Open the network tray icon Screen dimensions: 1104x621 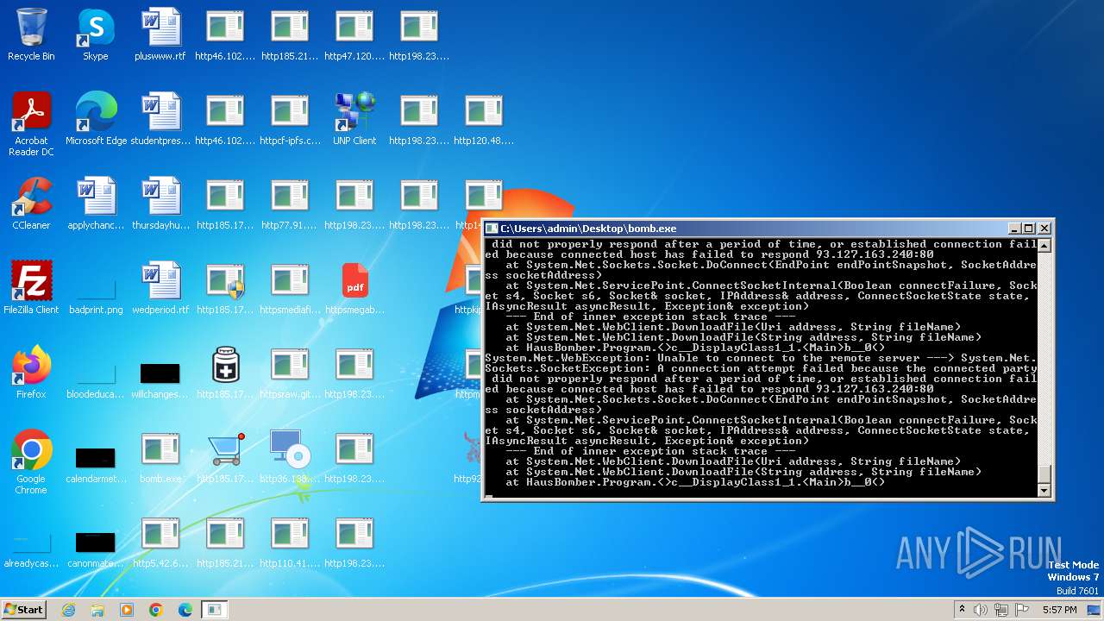(1001, 610)
